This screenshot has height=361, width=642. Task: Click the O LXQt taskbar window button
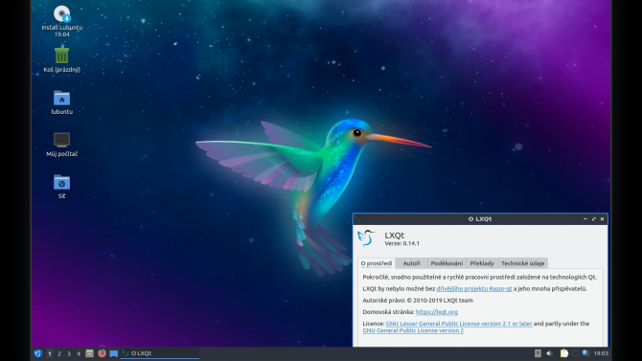160,353
